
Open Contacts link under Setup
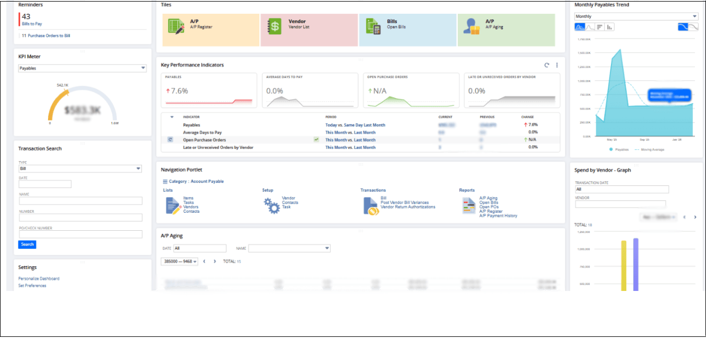pyautogui.click(x=290, y=203)
